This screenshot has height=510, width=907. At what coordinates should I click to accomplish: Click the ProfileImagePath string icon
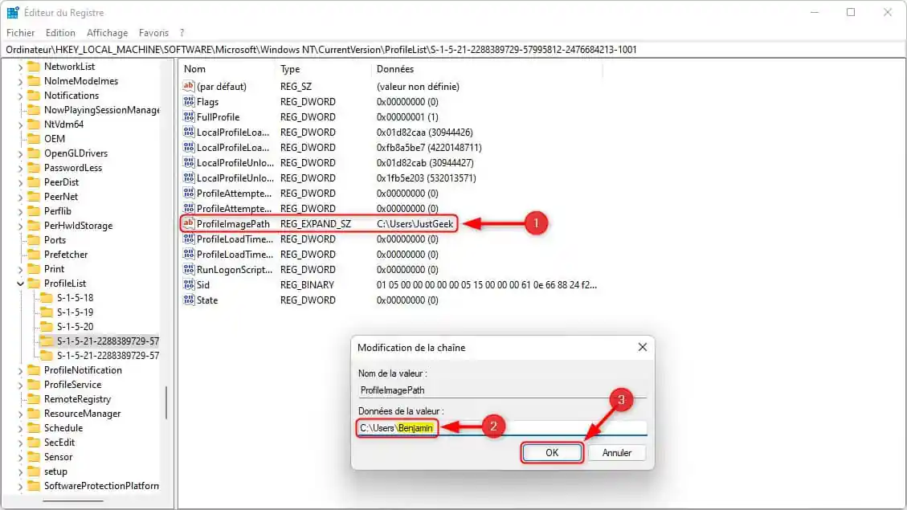[x=189, y=223]
